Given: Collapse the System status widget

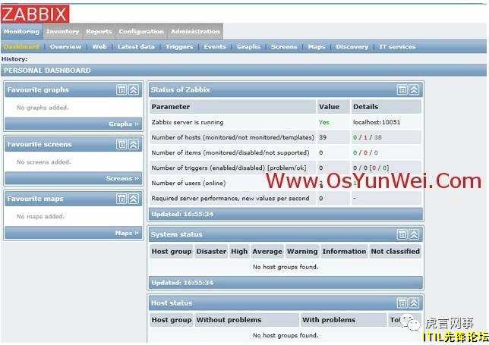Looking at the screenshot, I should [x=414, y=234].
